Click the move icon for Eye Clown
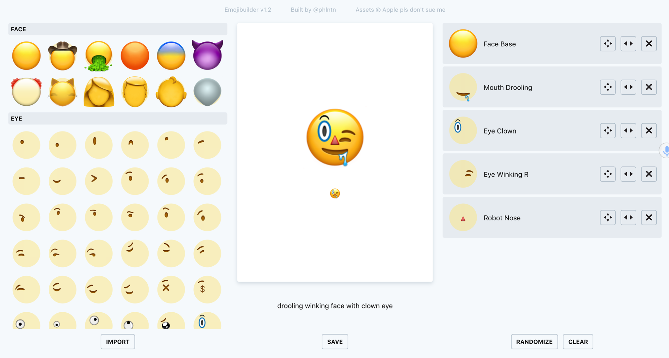This screenshot has height=358, width=669. 608,131
